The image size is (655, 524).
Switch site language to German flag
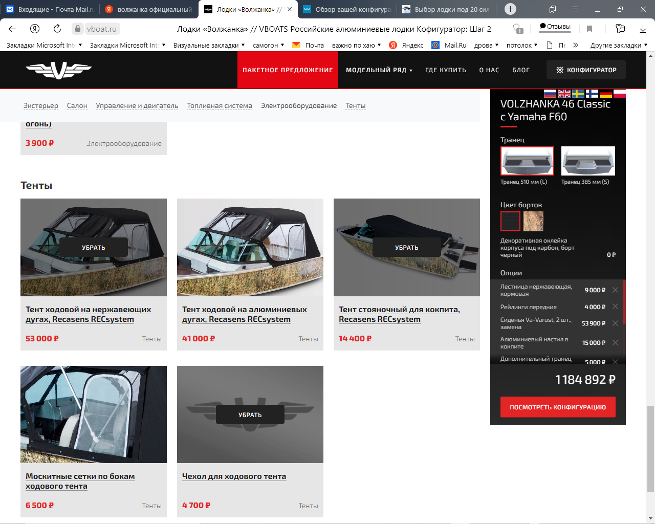click(606, 94)
